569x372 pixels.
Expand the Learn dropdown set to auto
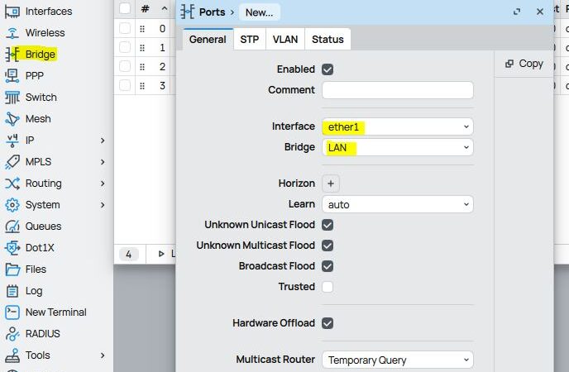click(397, 204)
